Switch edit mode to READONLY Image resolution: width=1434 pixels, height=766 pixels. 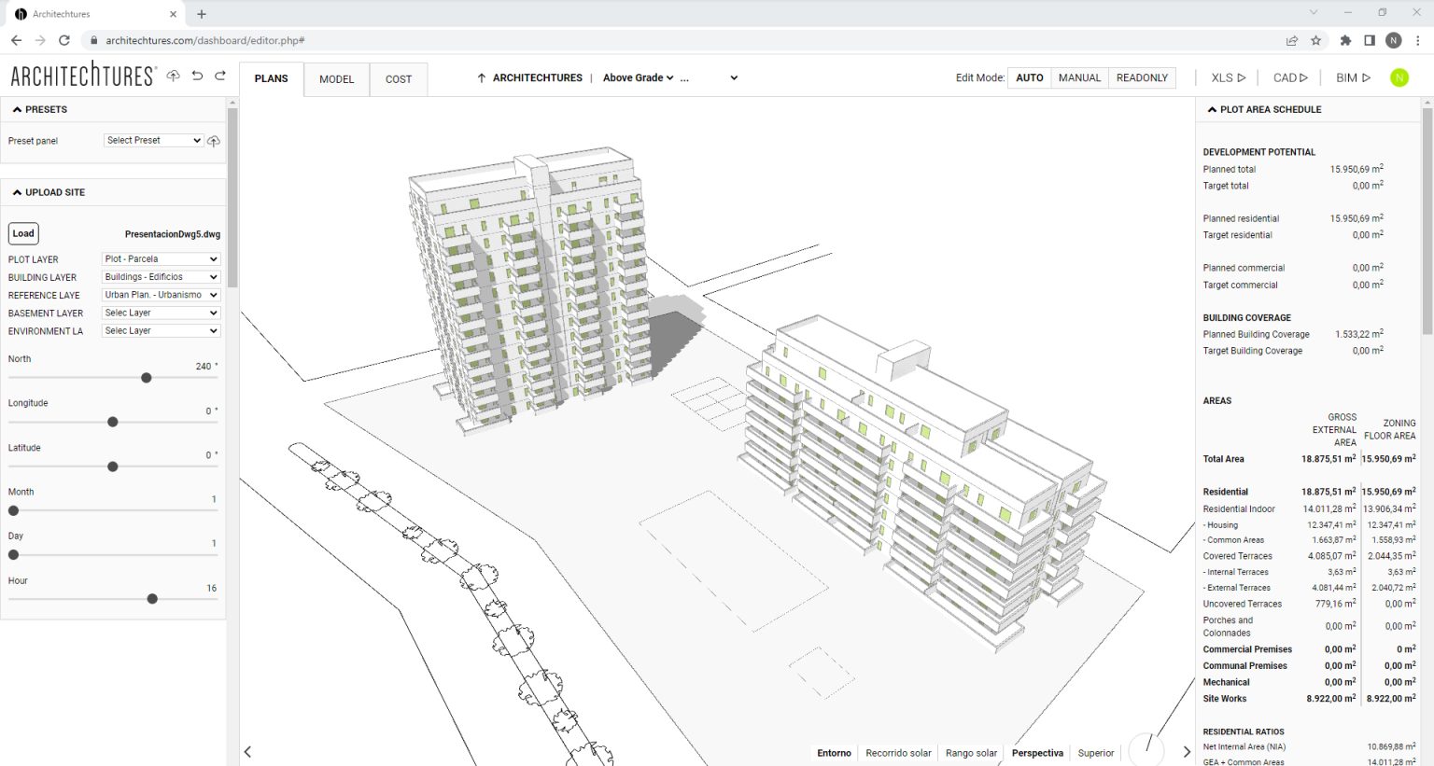point(1142,77)
